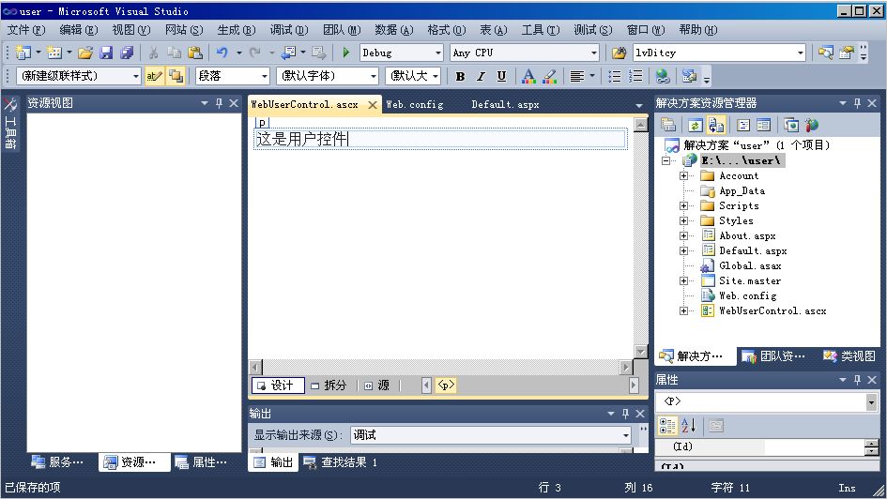Open the Debug configuration dropdown
Viewport: 887px width, 499px height.
(437, 53)
